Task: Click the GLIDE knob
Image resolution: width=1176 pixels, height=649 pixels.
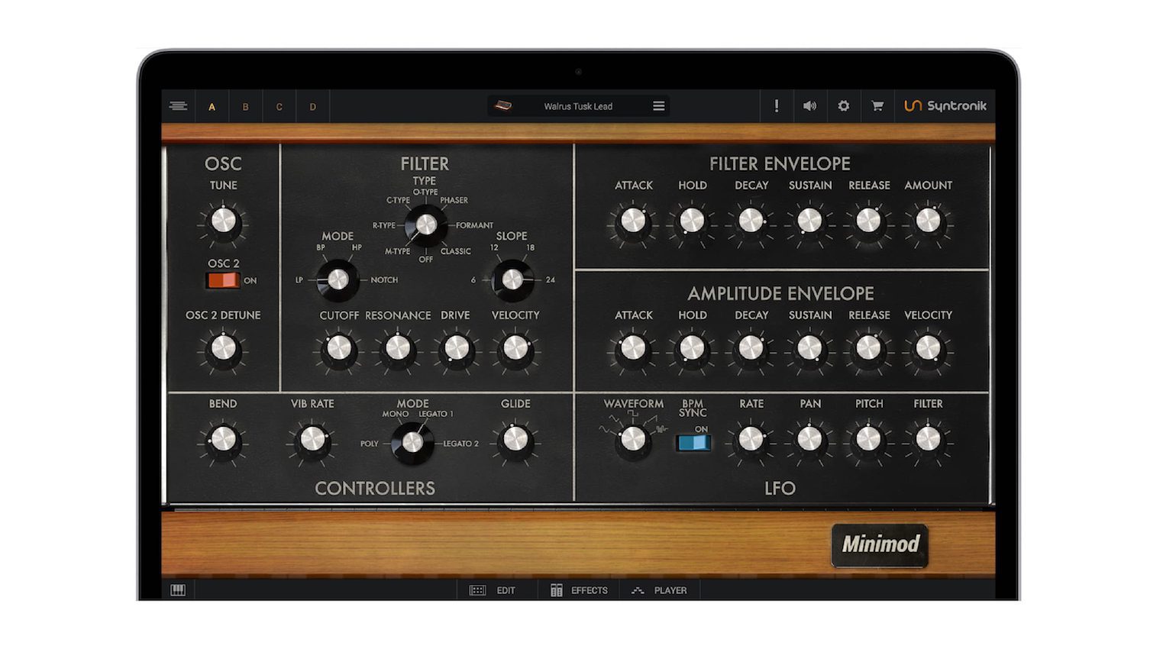Action: pyautogui.click(x=515, y=439)
